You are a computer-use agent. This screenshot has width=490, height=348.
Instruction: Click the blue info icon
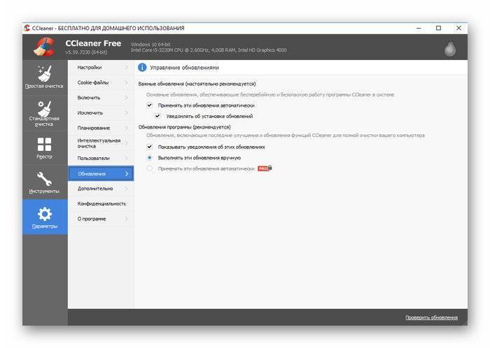[142, 67]
